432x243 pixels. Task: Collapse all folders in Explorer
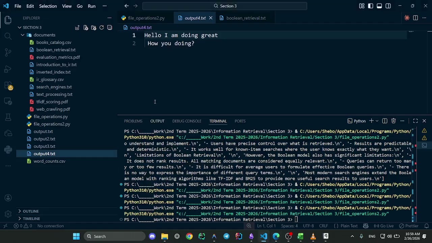110,28
